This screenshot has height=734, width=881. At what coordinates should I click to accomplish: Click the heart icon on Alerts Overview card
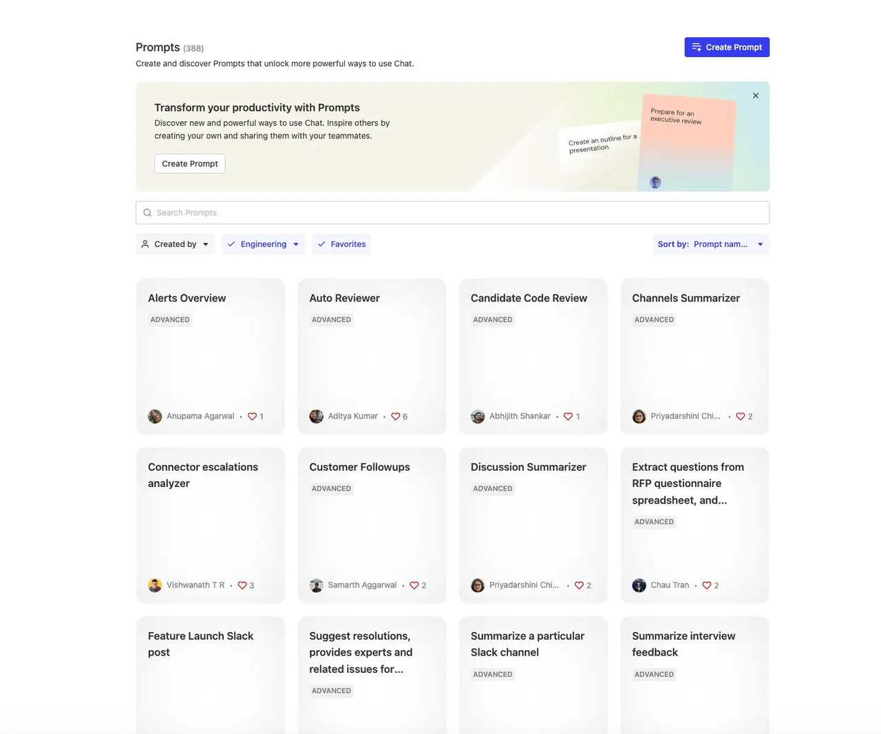click(x=253, y=416)
